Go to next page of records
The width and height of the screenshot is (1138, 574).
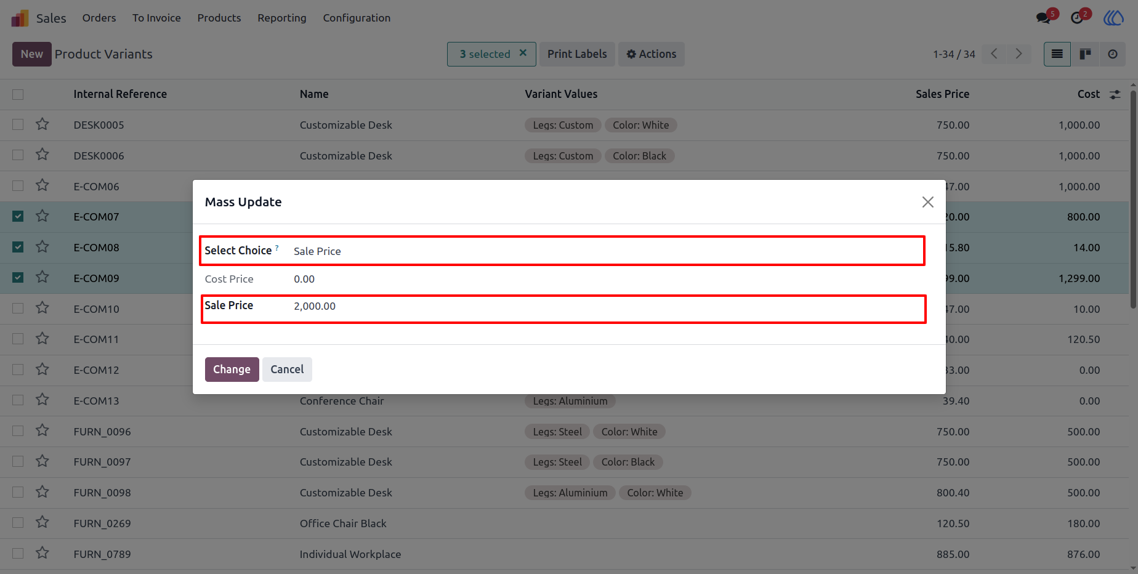[1019, 54]
